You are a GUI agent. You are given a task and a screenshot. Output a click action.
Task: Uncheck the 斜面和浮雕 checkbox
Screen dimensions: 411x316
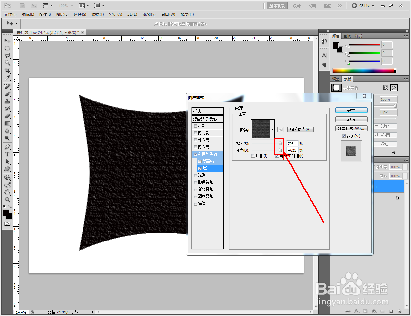tap(195, 154)
